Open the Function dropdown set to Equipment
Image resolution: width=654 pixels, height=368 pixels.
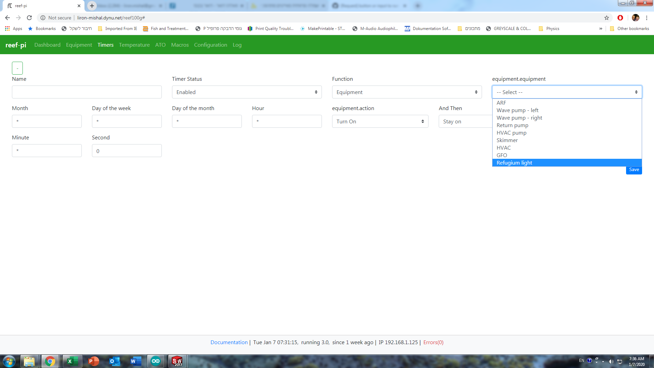[407, 92]
